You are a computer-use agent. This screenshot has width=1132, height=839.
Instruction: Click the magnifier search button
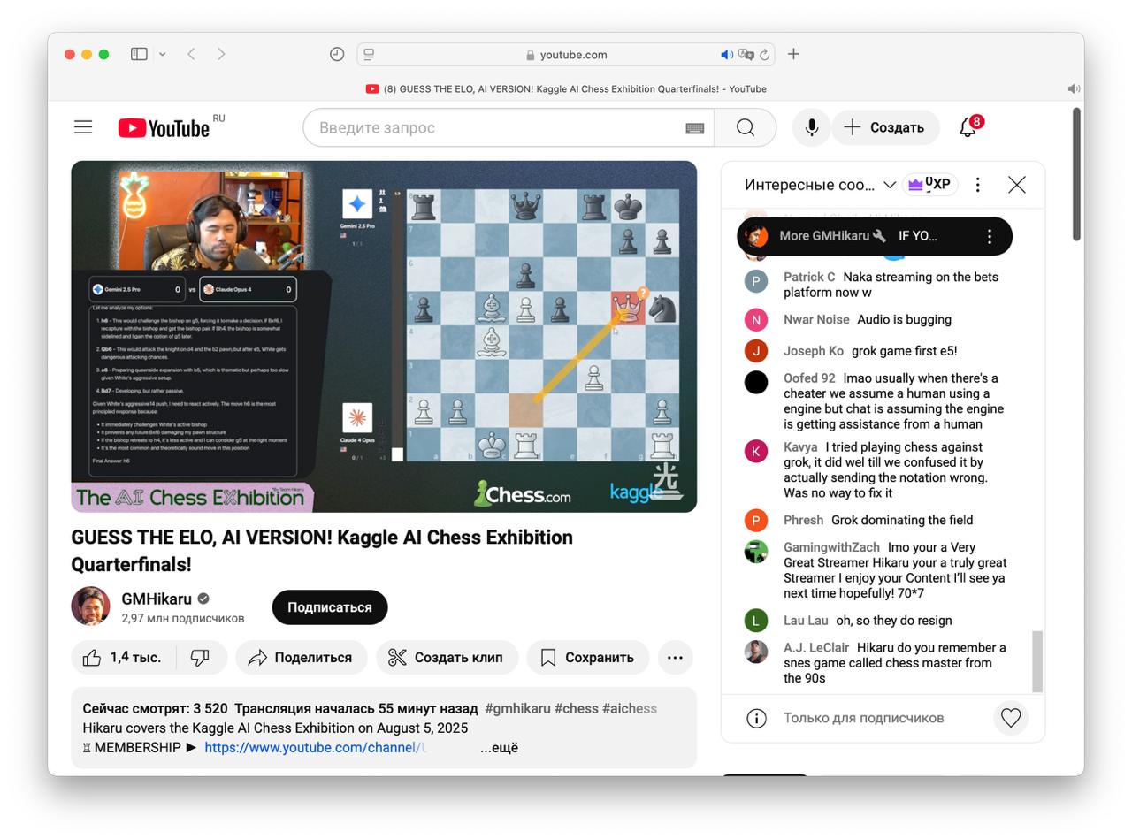click(x=746, y=128)
